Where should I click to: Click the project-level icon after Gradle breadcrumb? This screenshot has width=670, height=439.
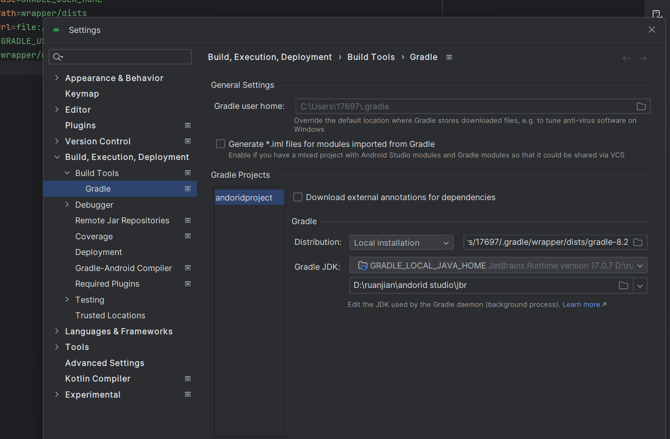point(449,57)
